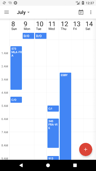The image size is (96, 171).
Task: Jump to today with calendar icon
Action: coord(81,12)
